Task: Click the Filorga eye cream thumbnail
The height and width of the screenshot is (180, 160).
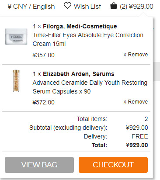Action: (x=16, y=36)
